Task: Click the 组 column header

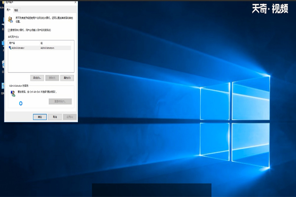Action: [x=55, y=43]
